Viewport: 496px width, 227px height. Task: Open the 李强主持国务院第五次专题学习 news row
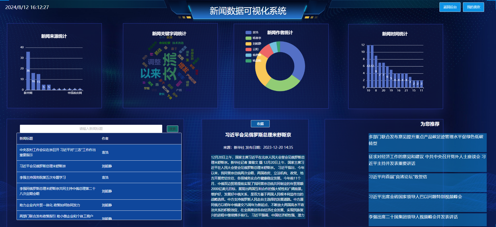pyautogui.click(x=43, y=177)
